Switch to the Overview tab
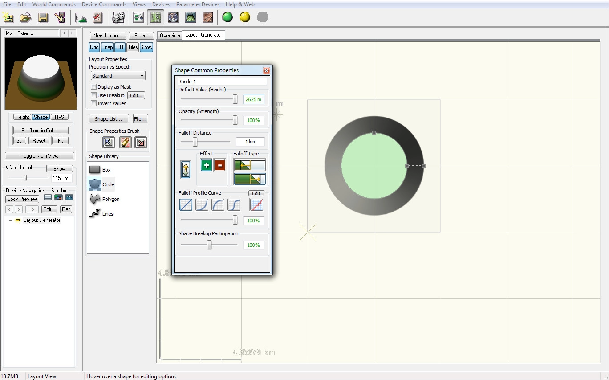The height and width of the screenshot is (380, 609). tap(170, 36)
